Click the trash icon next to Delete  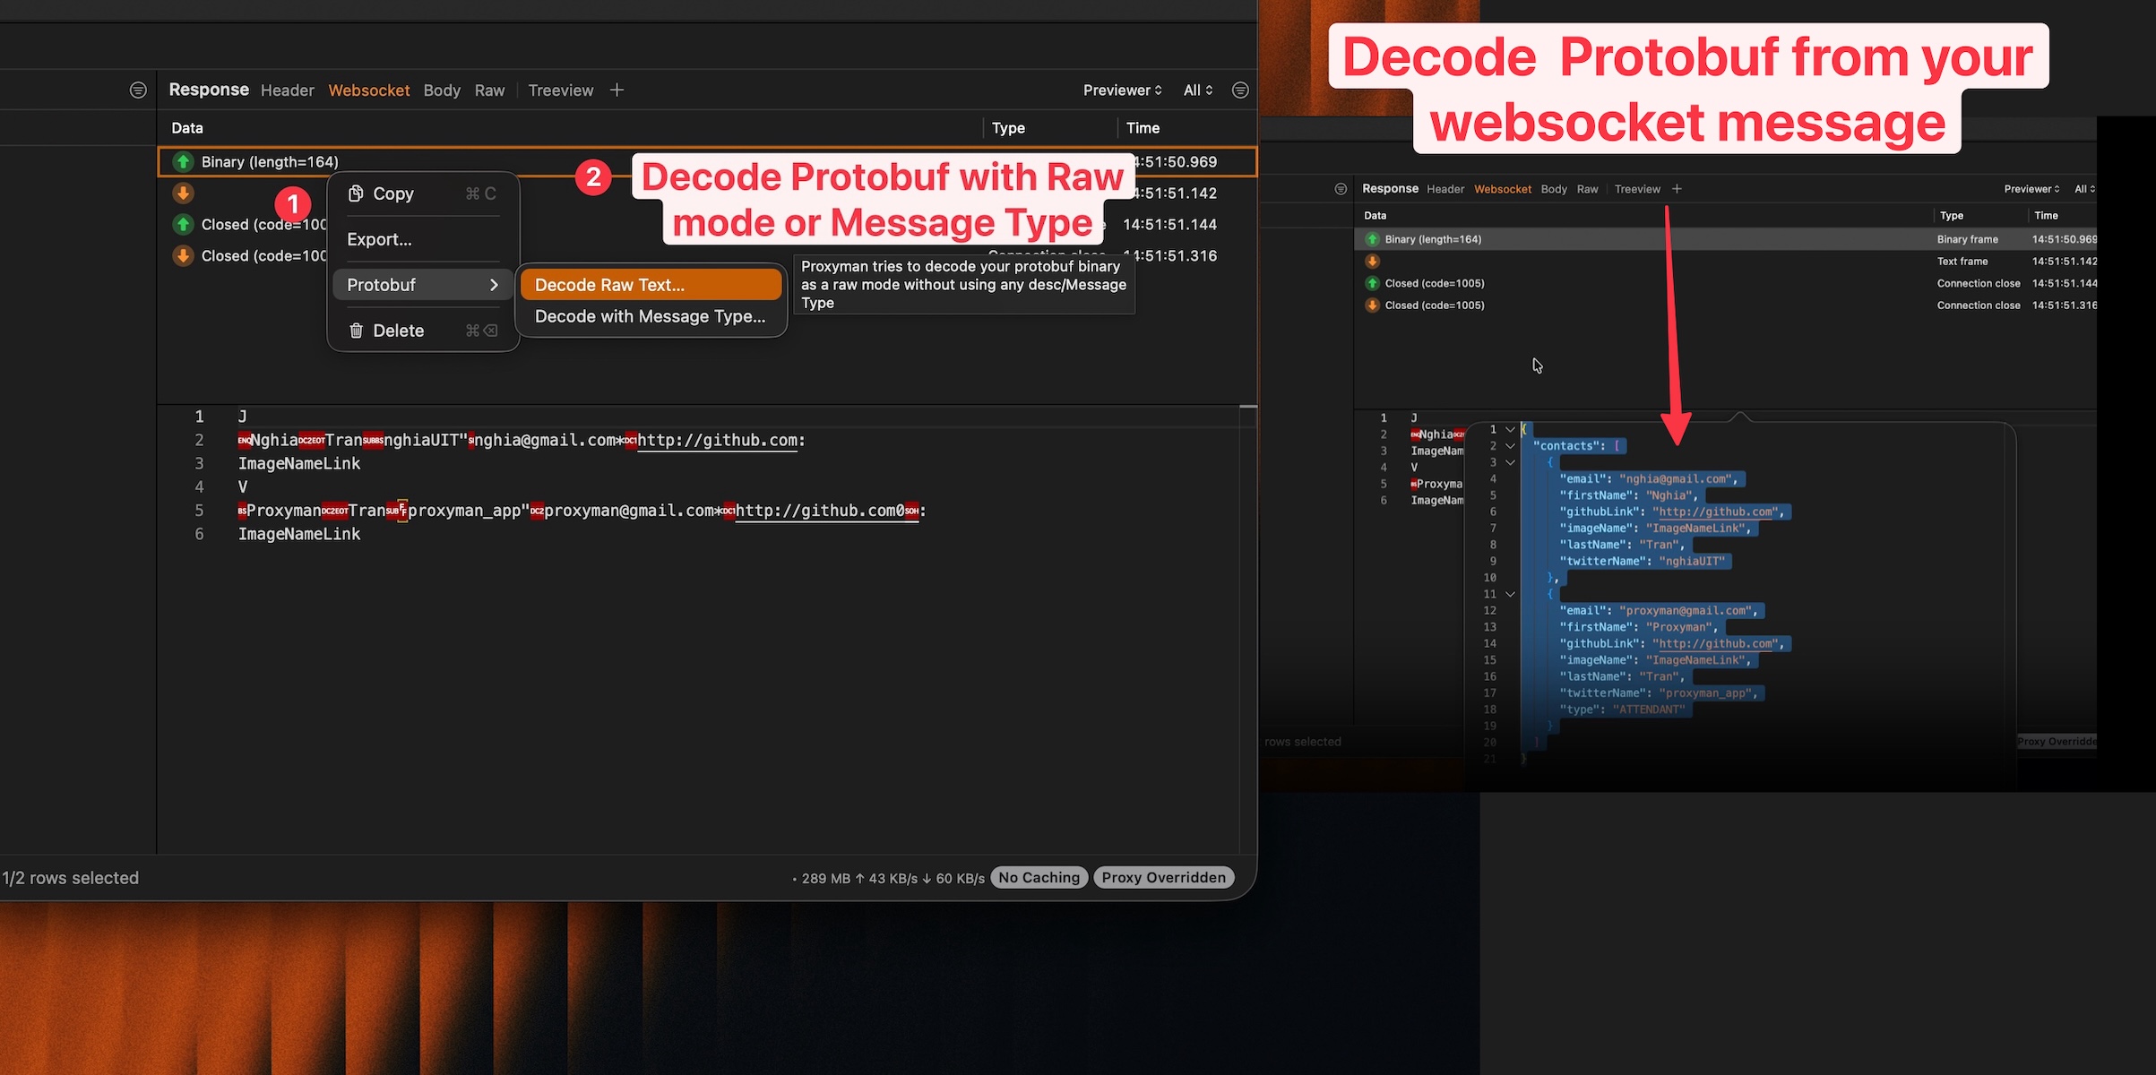(x=356, y=331)
